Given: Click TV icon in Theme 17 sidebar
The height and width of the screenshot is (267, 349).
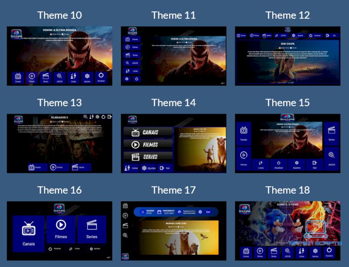Looking at the screenshot, I should [x=125, y=206].
